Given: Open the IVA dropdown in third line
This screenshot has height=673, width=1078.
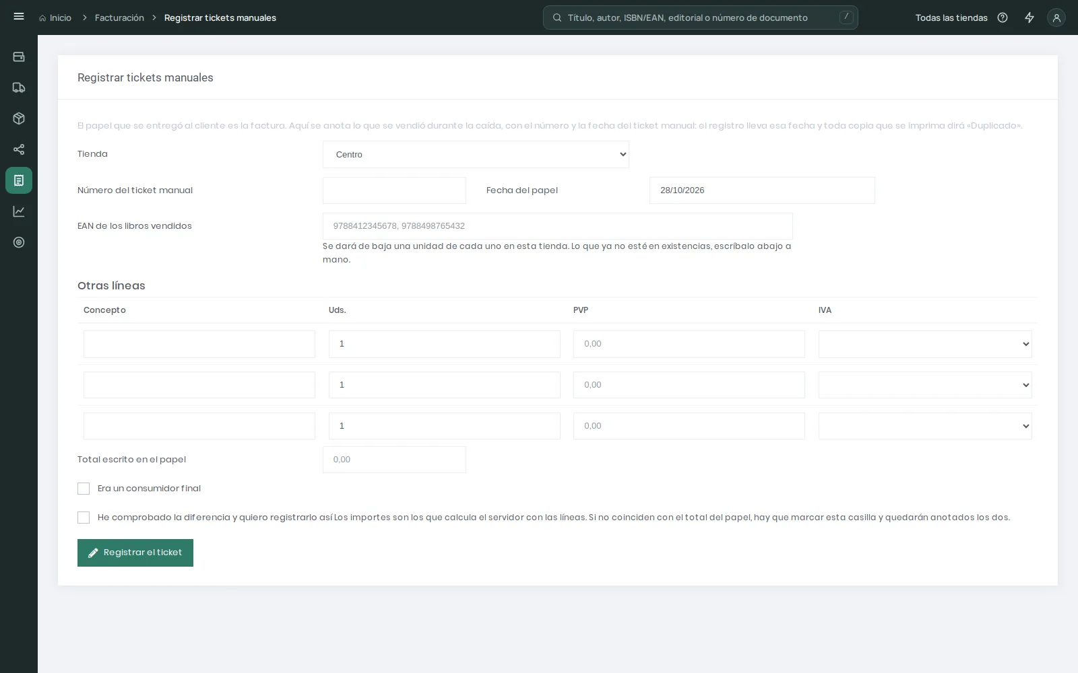Looking at the screenshot, I should click(925, 426).
